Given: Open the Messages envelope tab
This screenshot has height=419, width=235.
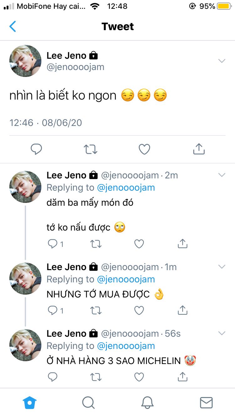Looking at the screenshot, I should [206, 402].
